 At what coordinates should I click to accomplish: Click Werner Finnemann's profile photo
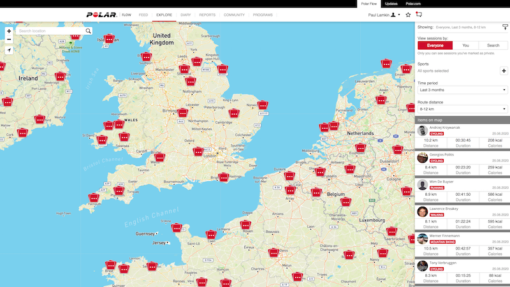tap(423, 239)
